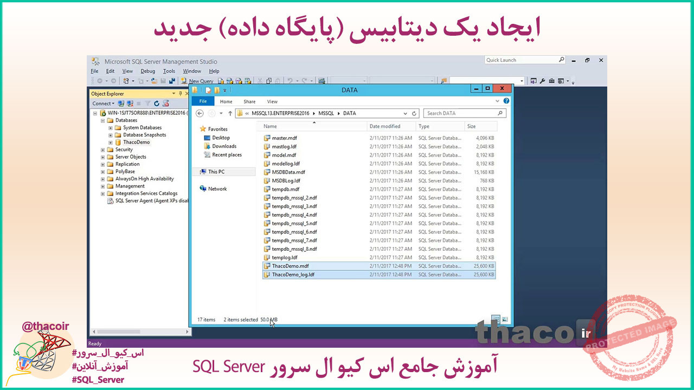Screen dimensions: 694x390
Task: Pin the Object Explorer panel
Action: (180, 94)
